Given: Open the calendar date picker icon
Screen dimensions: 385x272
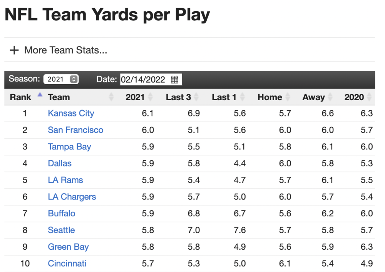Looking at the screenshot, I should tap(174, 80).
